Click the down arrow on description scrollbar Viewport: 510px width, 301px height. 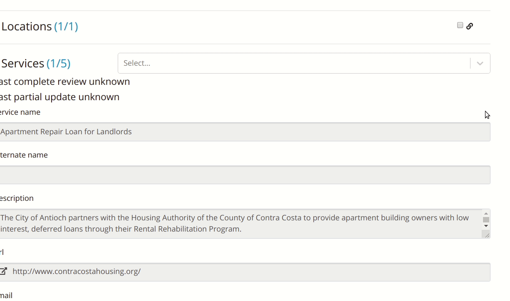pyautogui.click(x=486, y=226)
